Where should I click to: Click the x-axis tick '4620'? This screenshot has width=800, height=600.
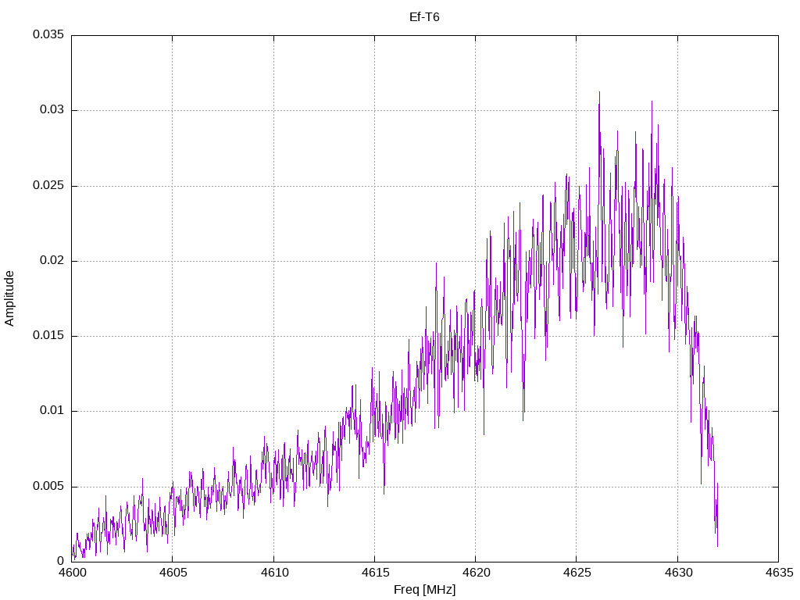(476, 573)
